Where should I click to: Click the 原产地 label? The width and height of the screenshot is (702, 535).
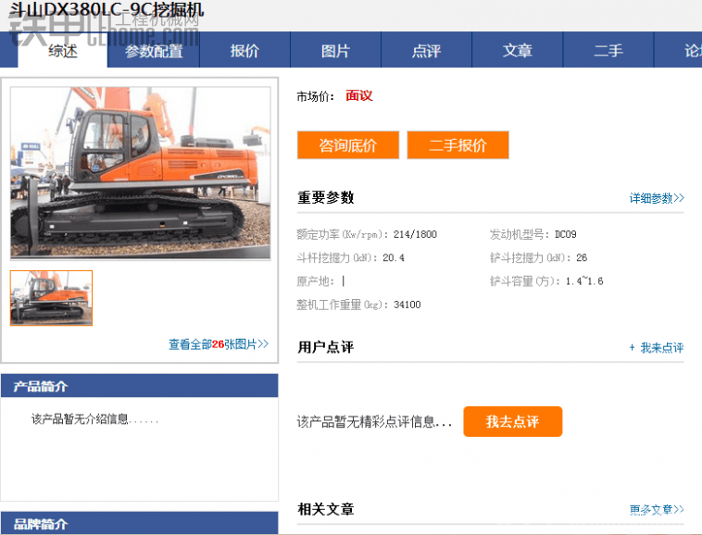tap(316, 281)
